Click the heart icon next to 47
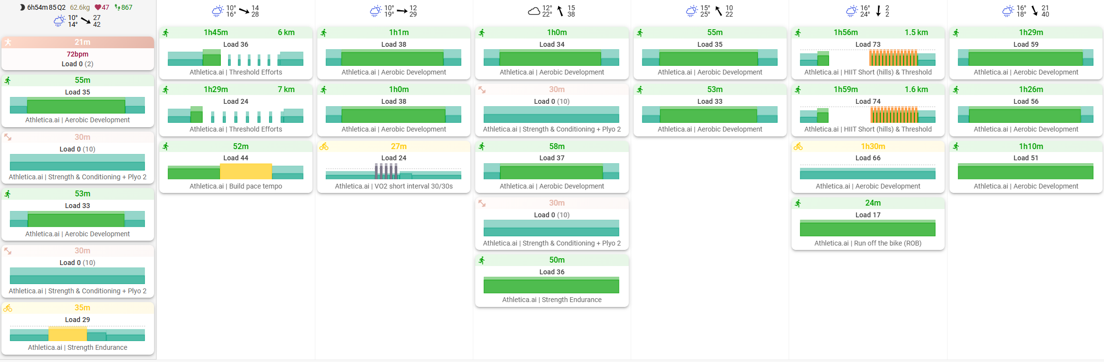 click(x=97, y=7)
